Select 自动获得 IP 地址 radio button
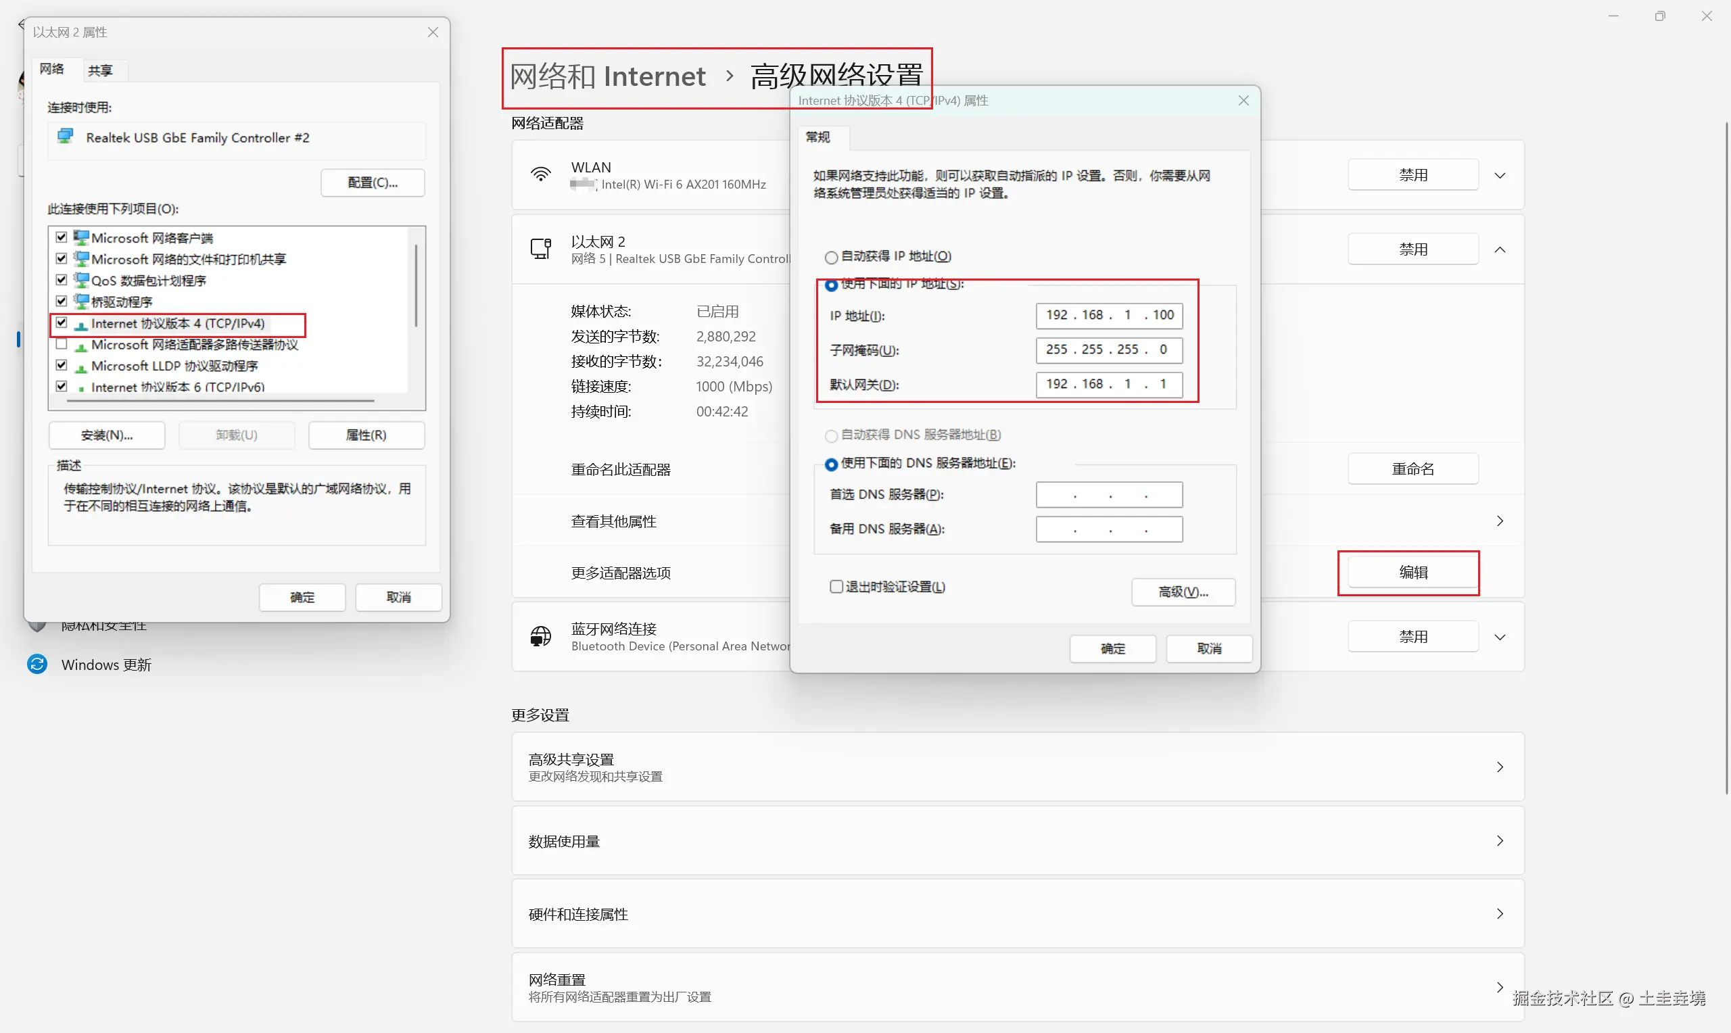The height and width of the screenshot is (1033, 1731). point(831,257)
